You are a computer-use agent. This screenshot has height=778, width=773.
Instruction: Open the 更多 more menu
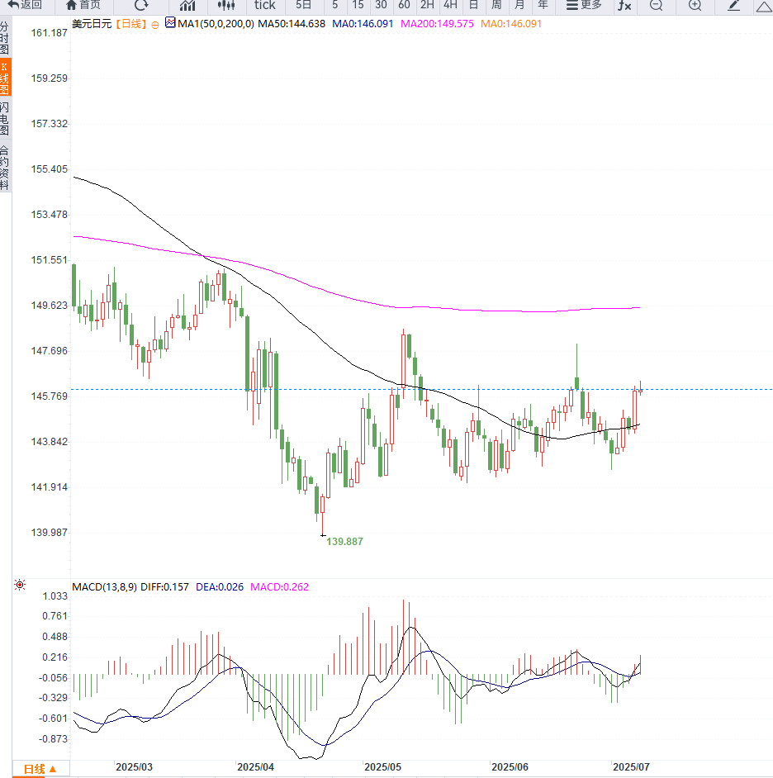pos(584,5)
